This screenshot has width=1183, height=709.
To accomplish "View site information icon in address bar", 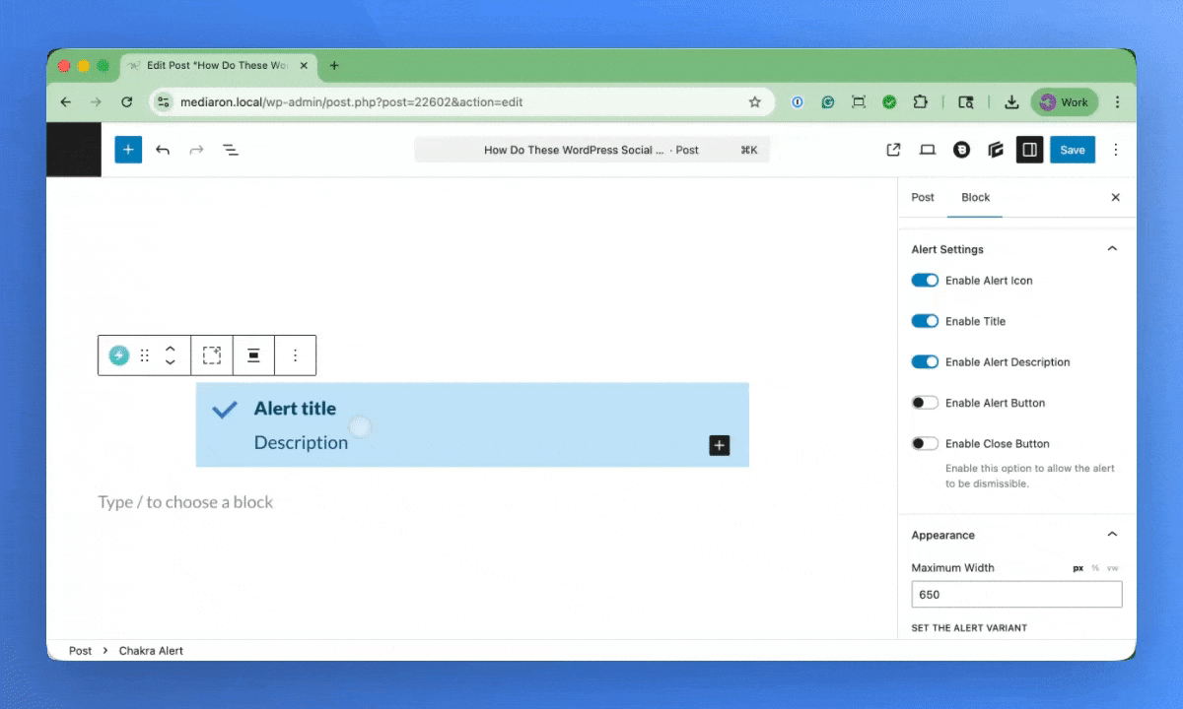I will tap(164, 101).
